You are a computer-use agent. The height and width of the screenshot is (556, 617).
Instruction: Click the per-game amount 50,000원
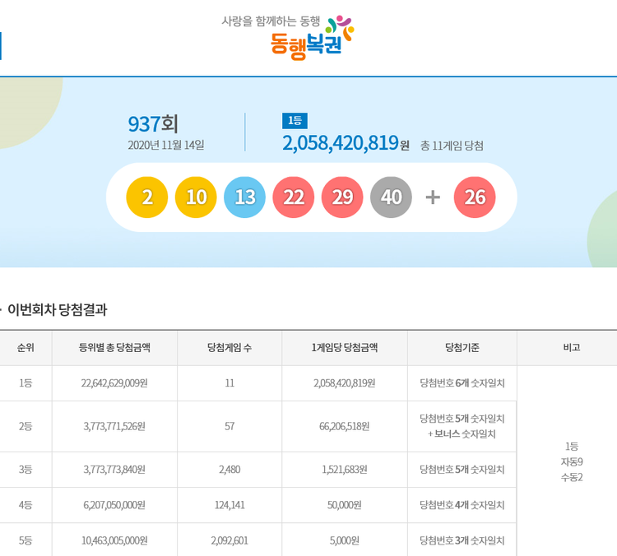[x=345, y=505]
